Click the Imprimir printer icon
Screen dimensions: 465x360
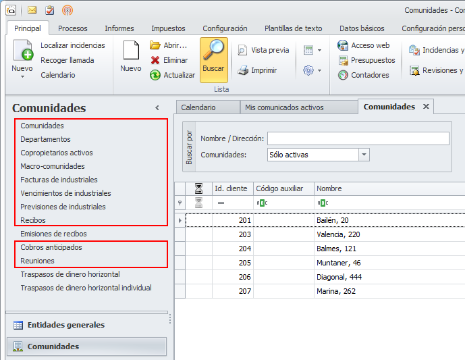coord(243,70)
